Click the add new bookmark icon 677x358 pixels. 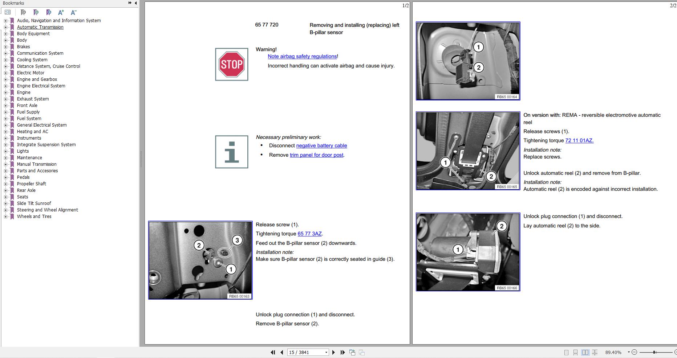pyautogui.click(x=36, y=12)
